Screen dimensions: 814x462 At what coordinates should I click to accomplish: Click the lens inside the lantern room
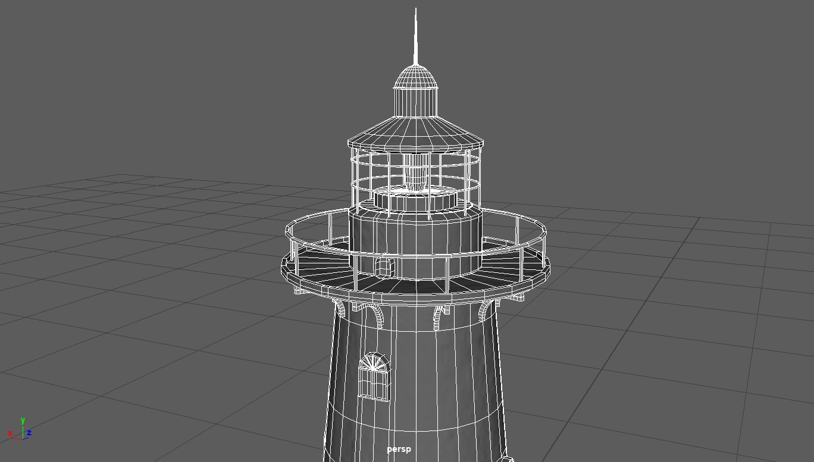(x=416, y=172)
